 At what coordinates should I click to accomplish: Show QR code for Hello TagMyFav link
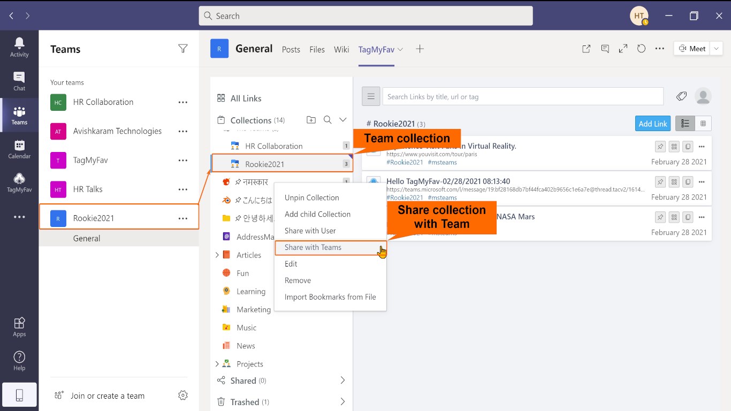(x=674, y=181)
